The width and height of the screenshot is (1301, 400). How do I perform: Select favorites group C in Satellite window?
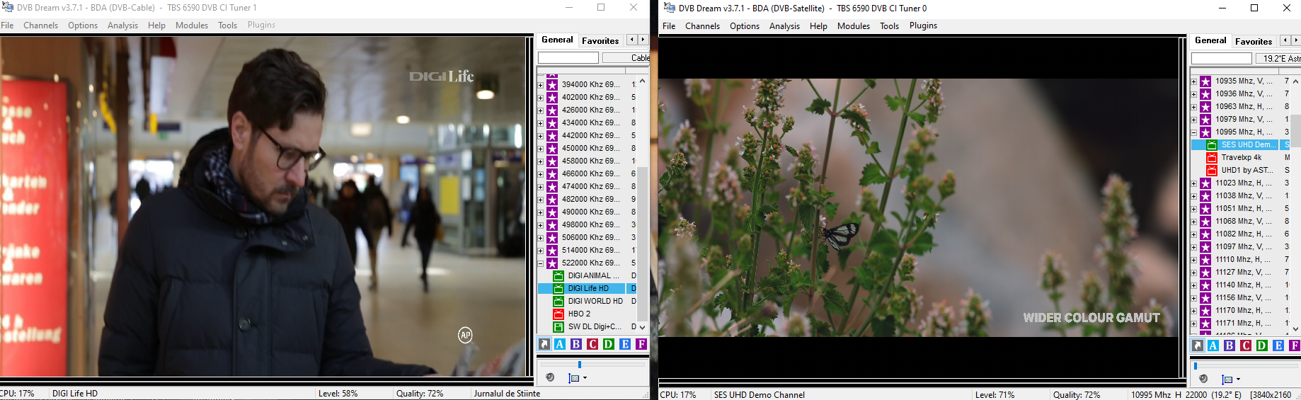click(1246, 345)
